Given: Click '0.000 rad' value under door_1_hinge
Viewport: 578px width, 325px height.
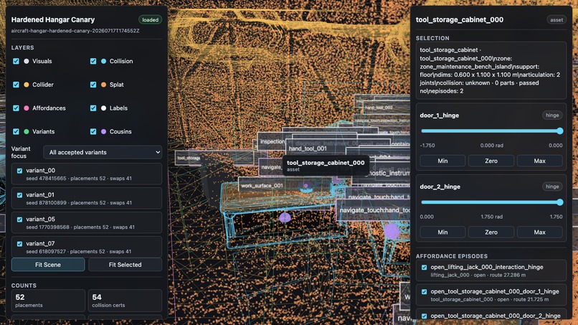Looking at the screenshot, I should pos(491,146).
